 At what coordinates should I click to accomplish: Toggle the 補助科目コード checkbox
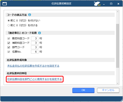[x=9, y=43]
